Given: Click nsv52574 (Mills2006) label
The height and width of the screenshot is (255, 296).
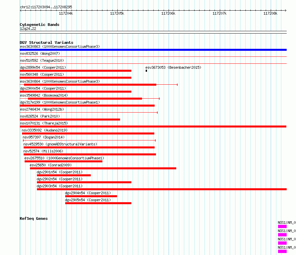Looking at the screenshot, I should (x=43, y=151).
